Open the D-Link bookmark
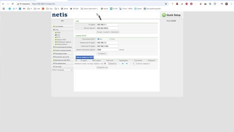 (114, 9)
